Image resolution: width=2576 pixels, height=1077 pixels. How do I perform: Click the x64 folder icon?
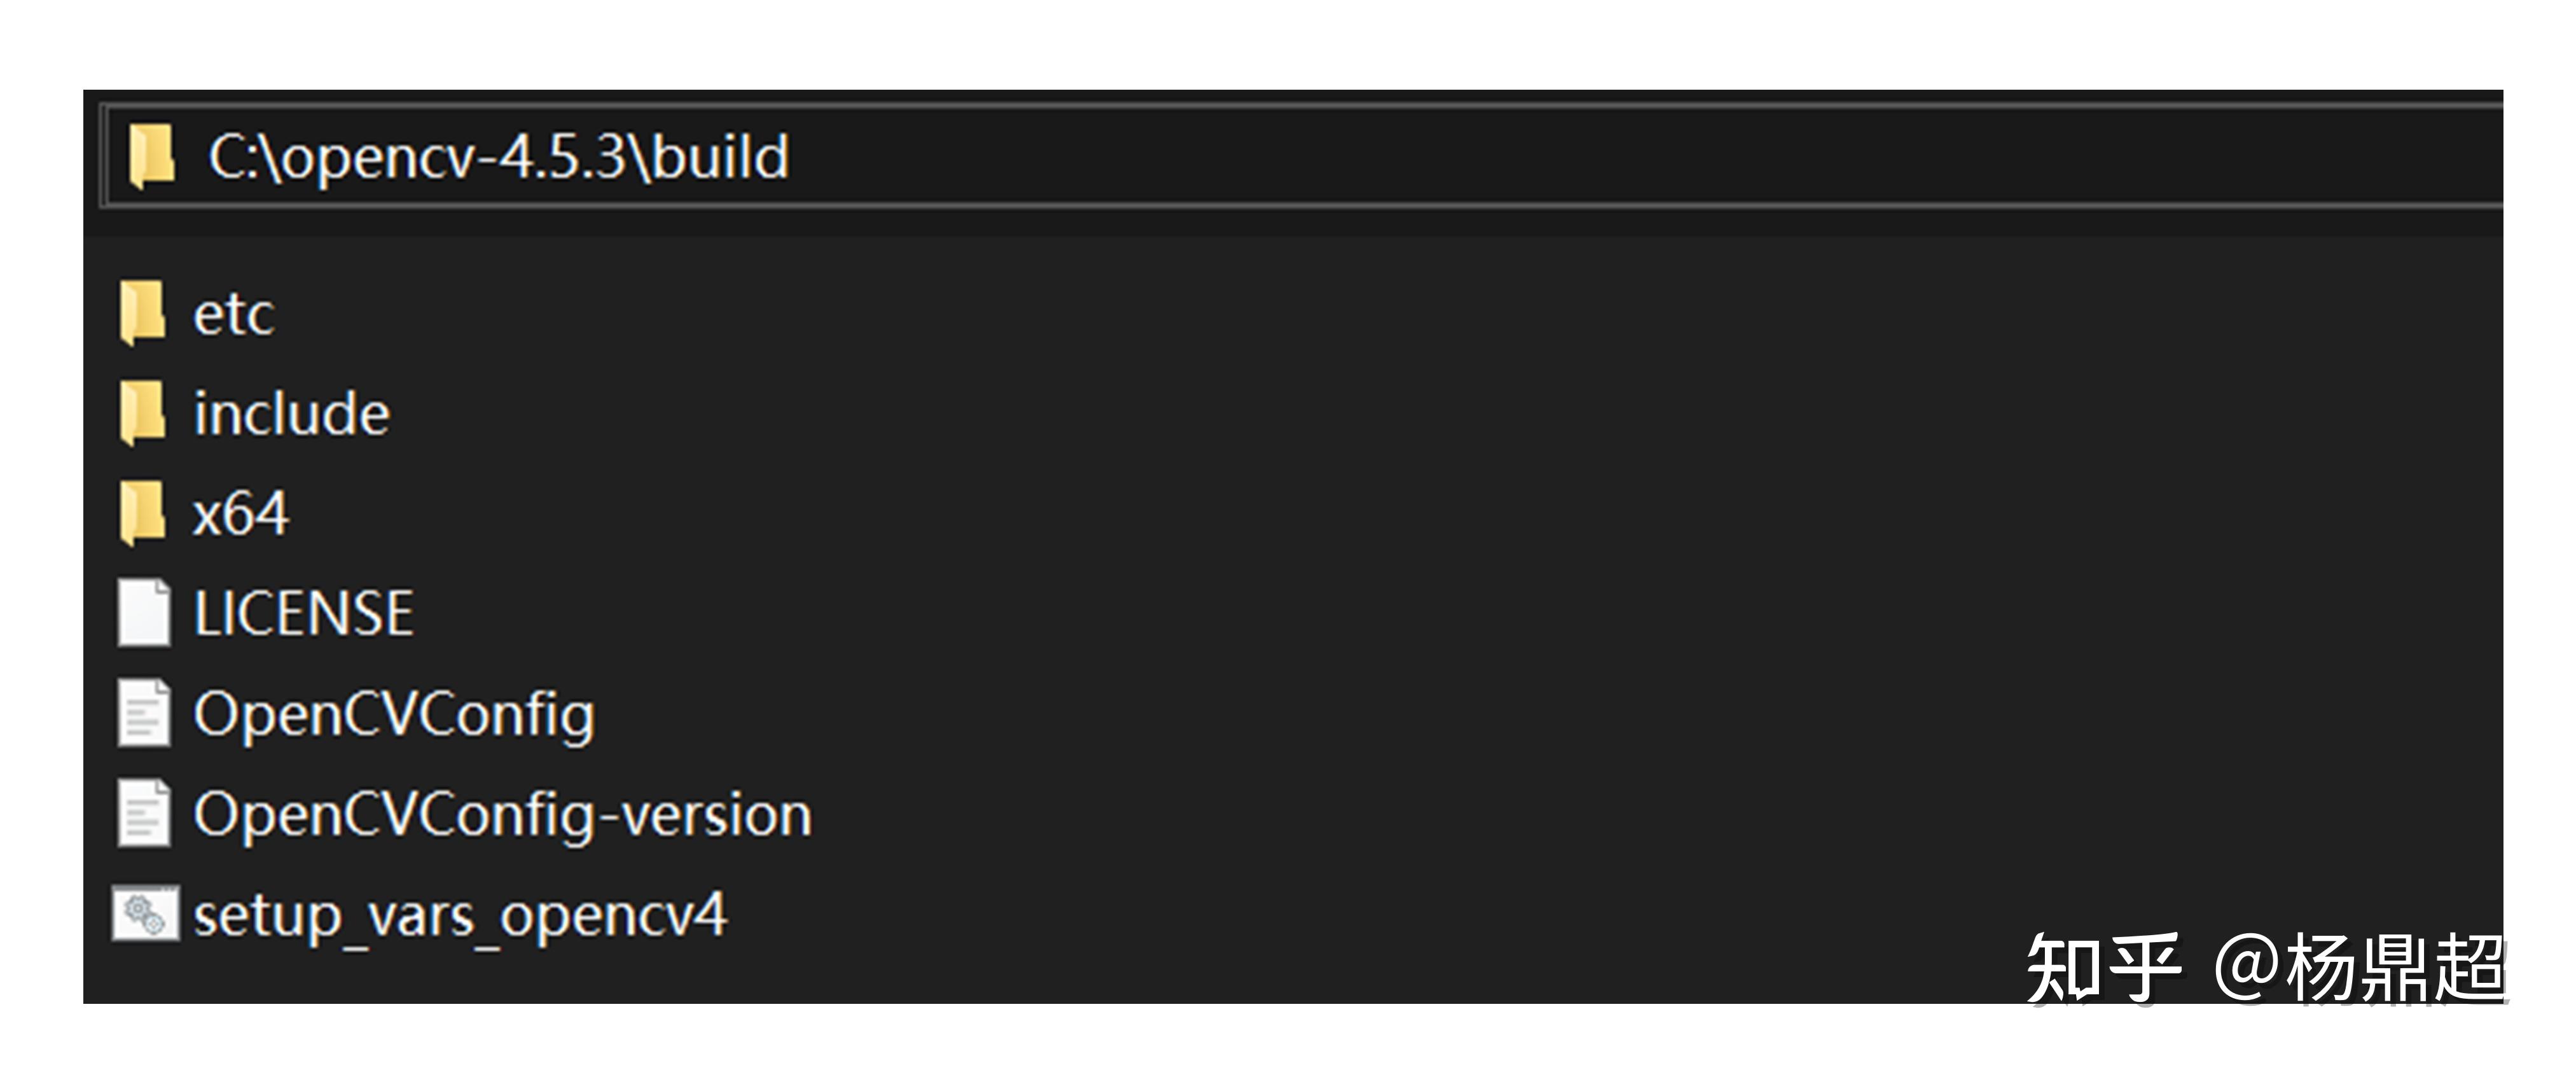[x=143, y=513]
